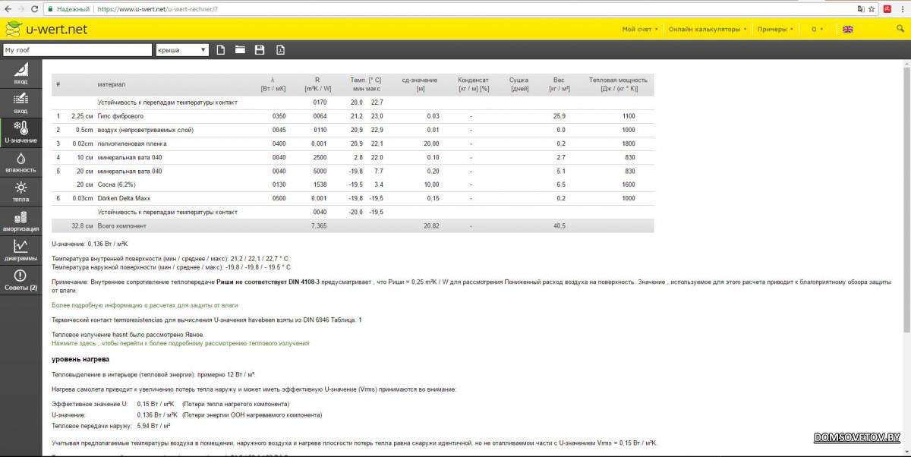Go forward using the browser forward arrow
This screenshot has width=911, height=457.
click(20, 8)
